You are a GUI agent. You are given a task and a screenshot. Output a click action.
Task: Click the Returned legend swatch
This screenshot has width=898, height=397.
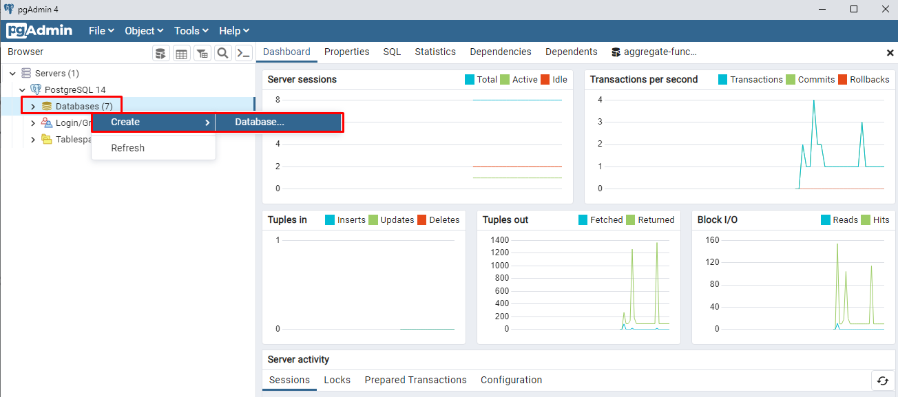tap(630, 220)
